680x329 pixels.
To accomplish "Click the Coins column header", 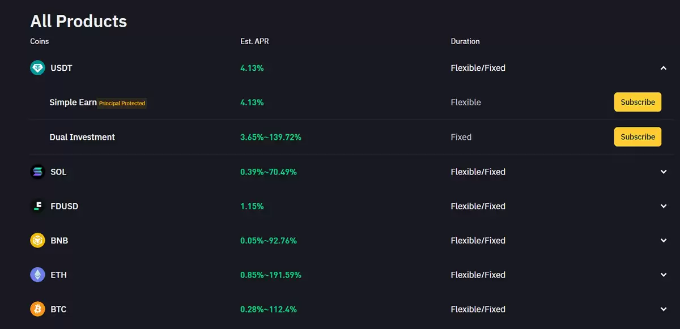I will (x=40, y=41).
